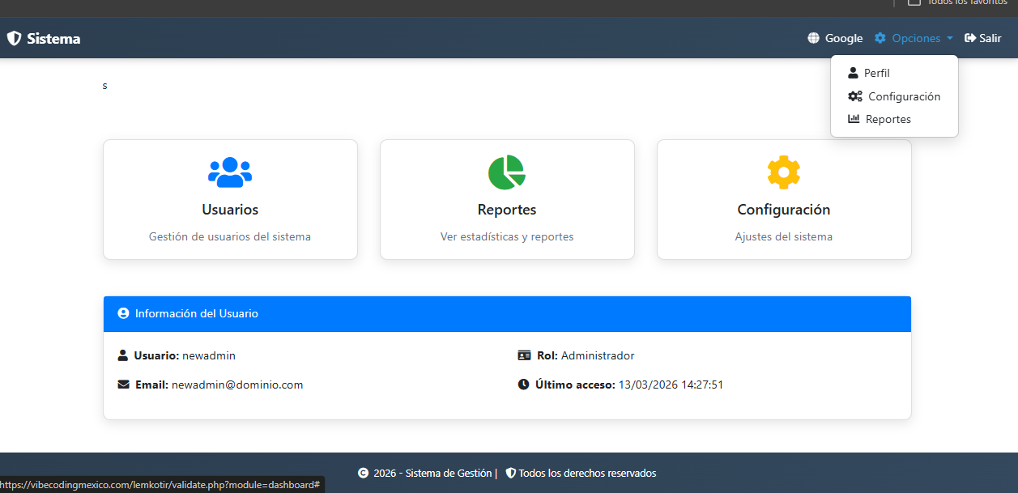The width and height of the screenshot is (1018, 493).
Task: Click the blue Usuarios group icon
Action: coord(230,172)
